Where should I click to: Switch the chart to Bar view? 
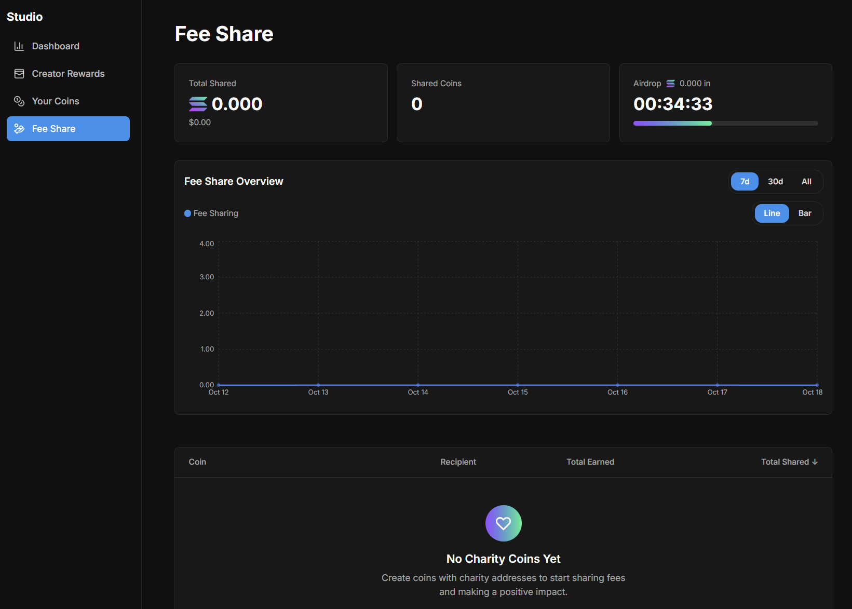[x=804, y=213]
